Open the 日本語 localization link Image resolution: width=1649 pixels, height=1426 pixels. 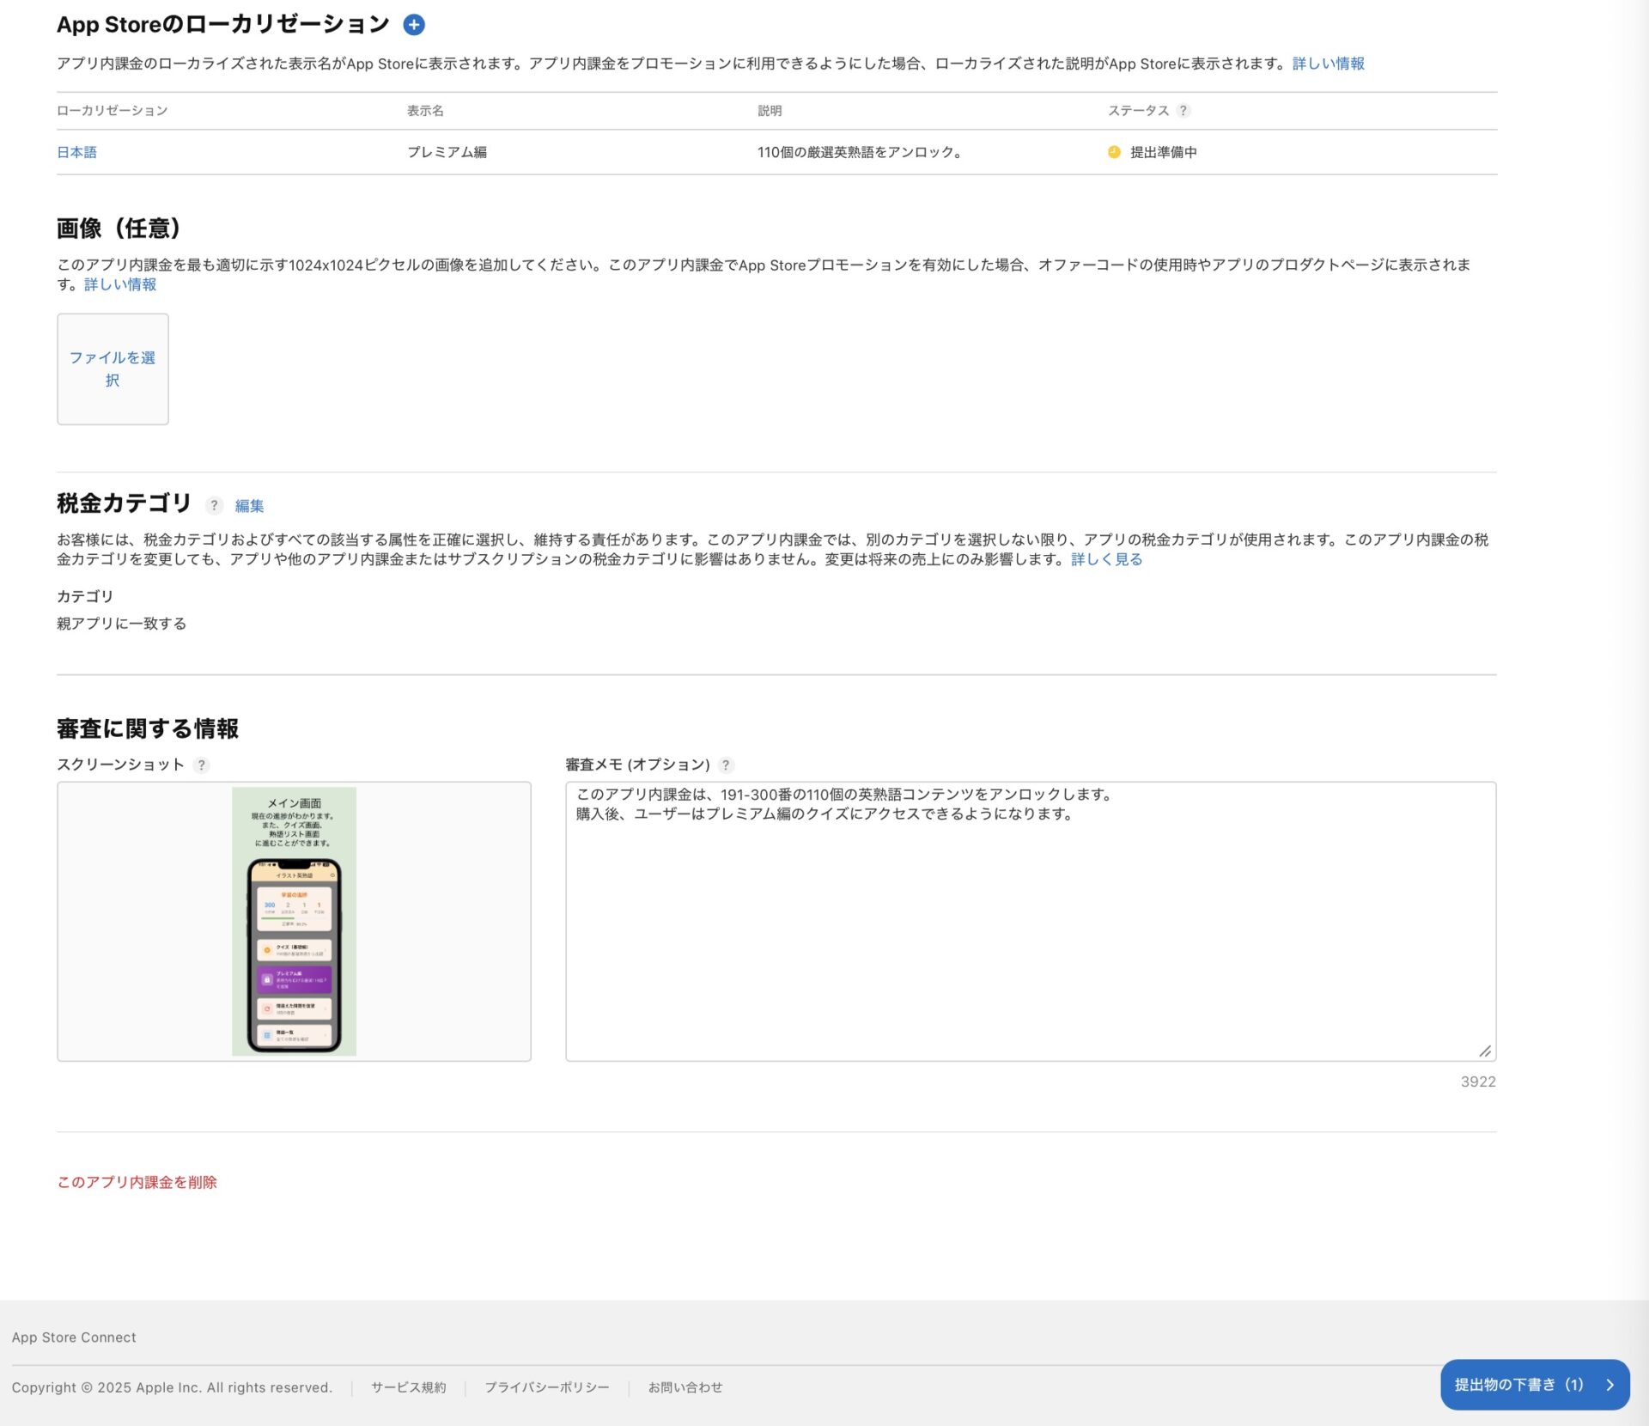pyautogui.click(x=76, y=152)
